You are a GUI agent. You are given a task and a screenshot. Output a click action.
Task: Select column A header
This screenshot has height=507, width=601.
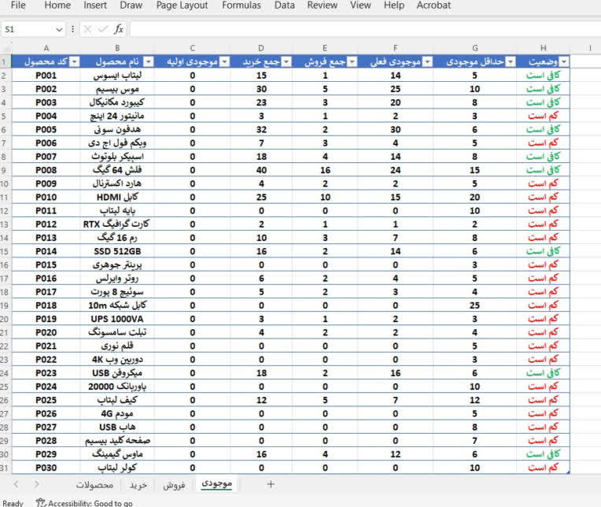click(46, 48)
